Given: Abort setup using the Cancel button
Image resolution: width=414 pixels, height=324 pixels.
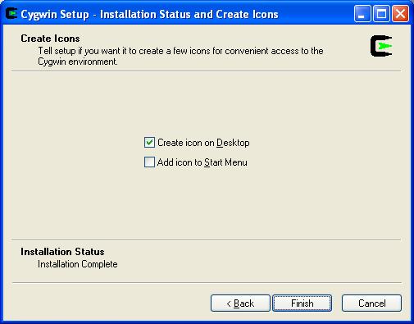Looking at the screenshot, I should [x=371, y=303].
